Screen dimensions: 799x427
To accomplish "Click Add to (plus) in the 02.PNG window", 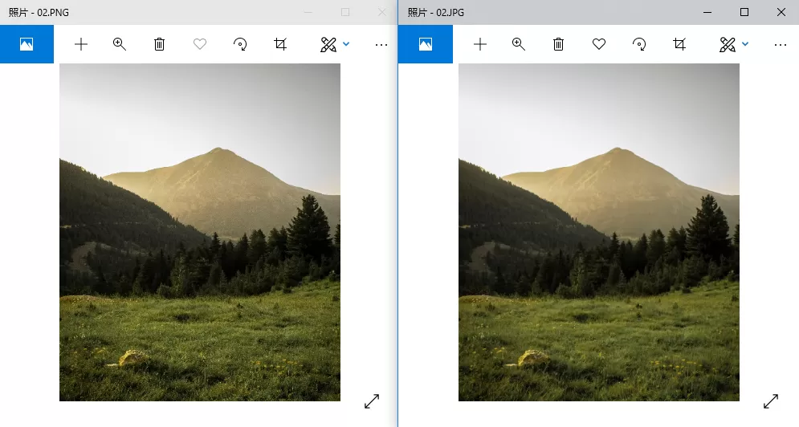I will coord(81,44).
